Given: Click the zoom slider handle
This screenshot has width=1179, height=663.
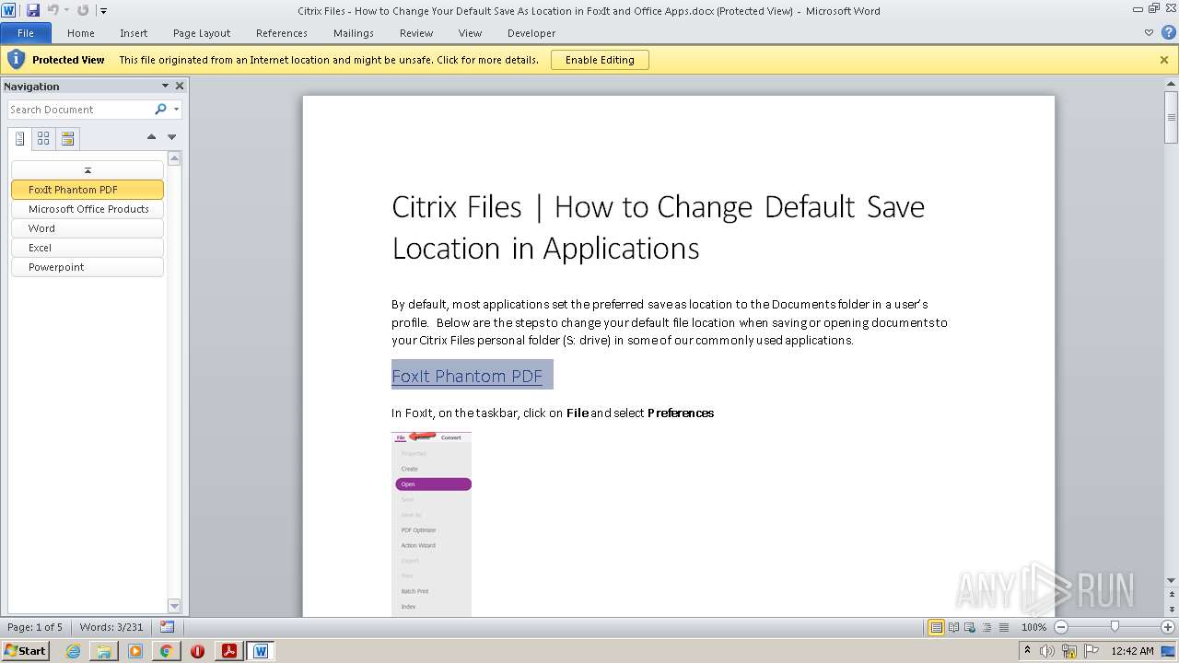Looking at the screenshot, I should 1115,627.
